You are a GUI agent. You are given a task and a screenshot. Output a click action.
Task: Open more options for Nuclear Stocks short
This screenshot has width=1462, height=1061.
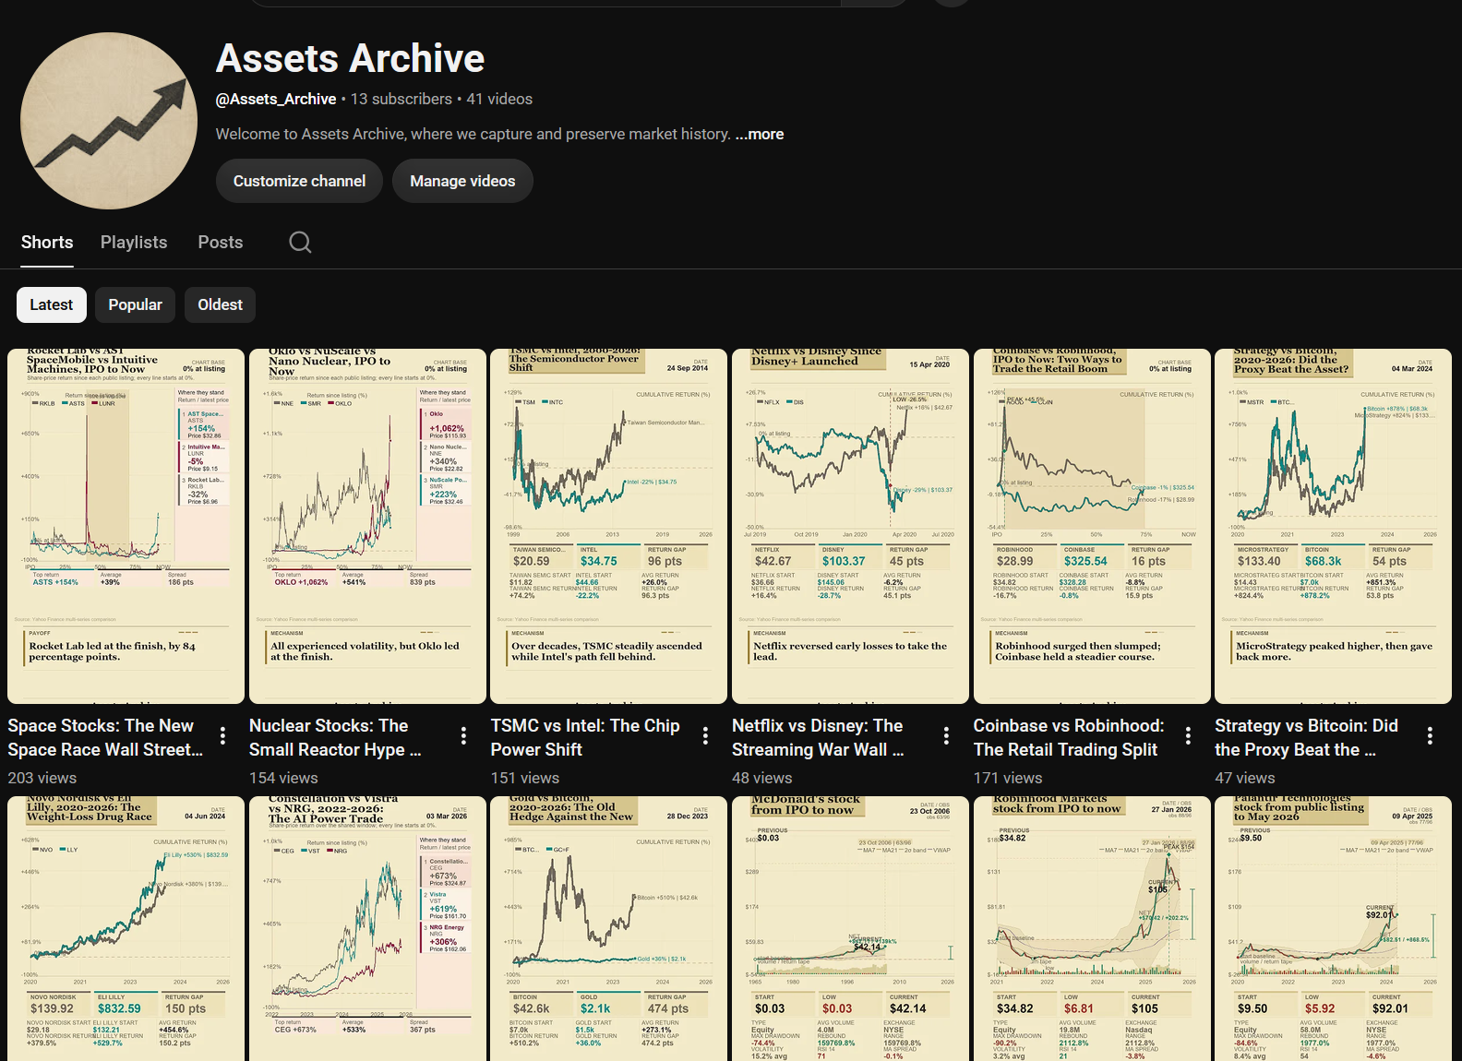(x=463, y=735)
